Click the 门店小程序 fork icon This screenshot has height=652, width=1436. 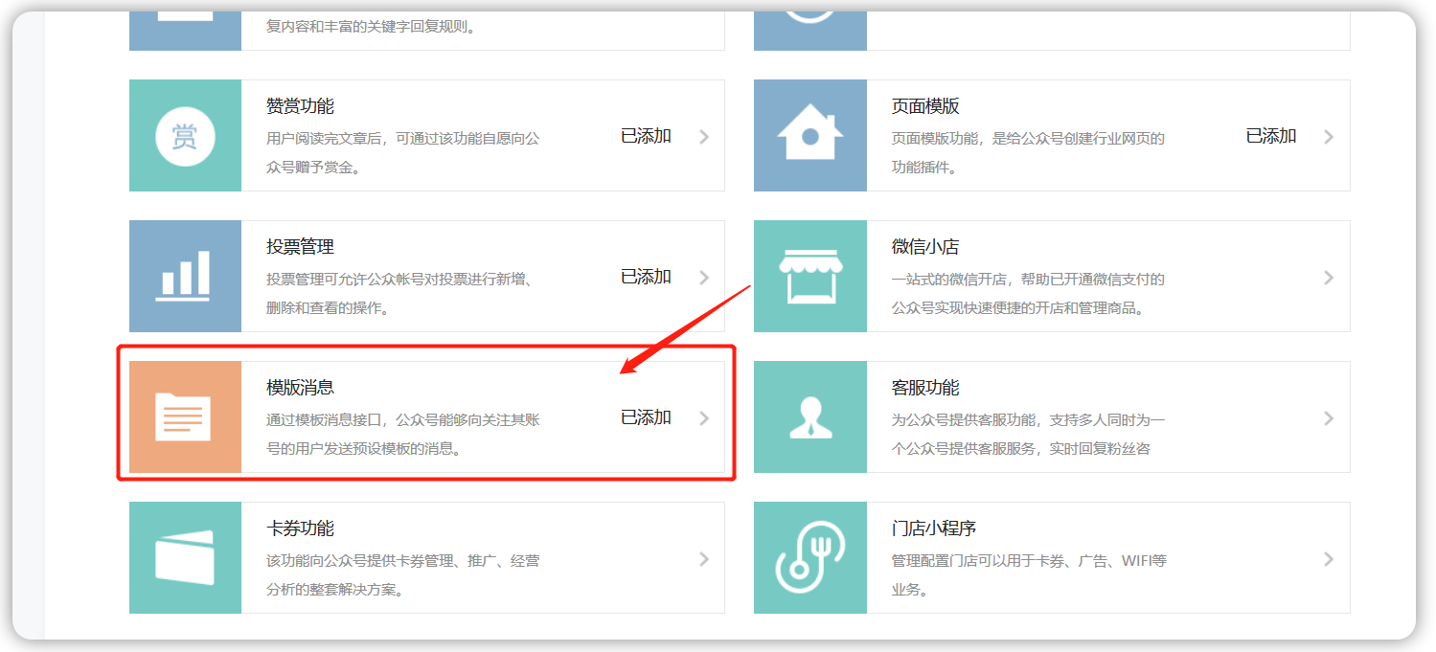pos(809,558)
